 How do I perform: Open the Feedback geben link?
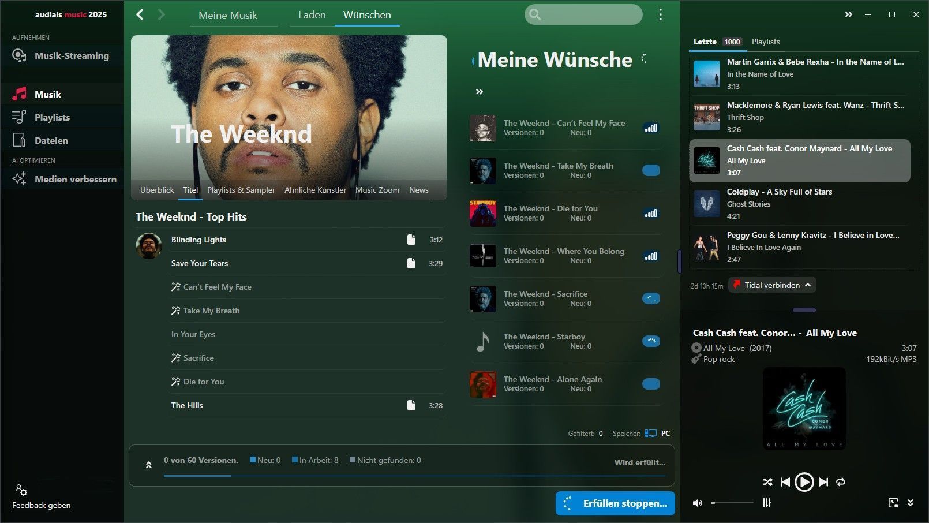42,505
